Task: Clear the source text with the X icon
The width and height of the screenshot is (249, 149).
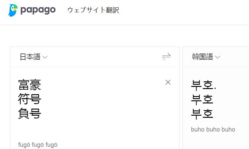Action: 168,82
